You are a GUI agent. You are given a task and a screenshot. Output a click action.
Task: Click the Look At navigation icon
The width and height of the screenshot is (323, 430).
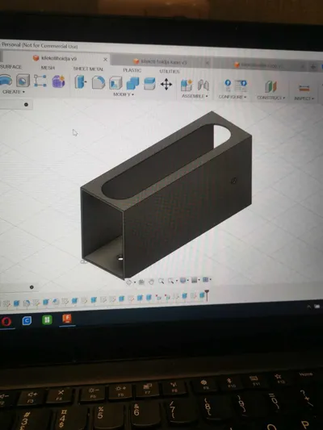point(141,282)
